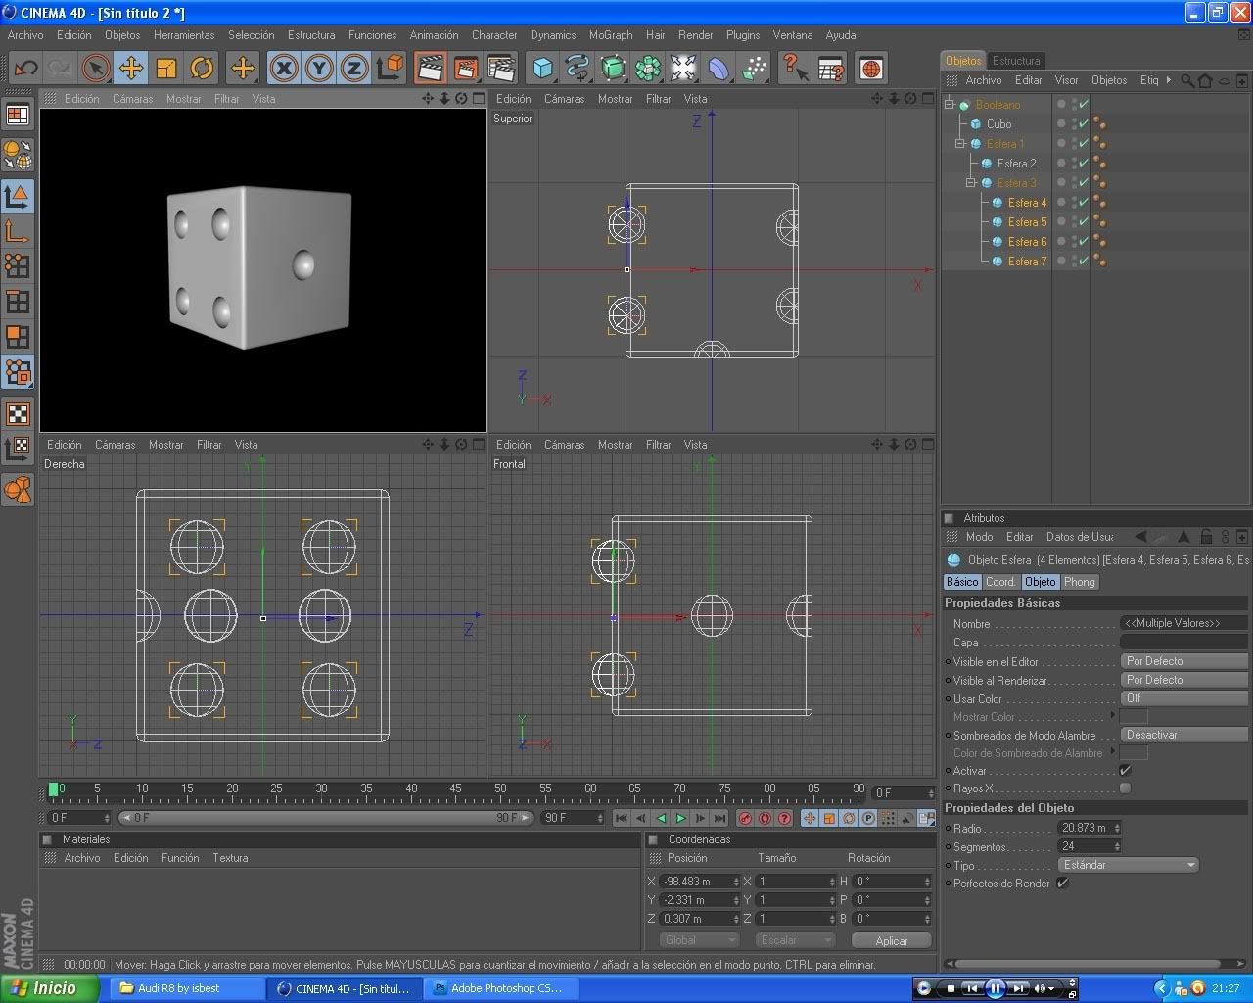Collapse the Esfera 1 tree node

[x=960, y=143]
